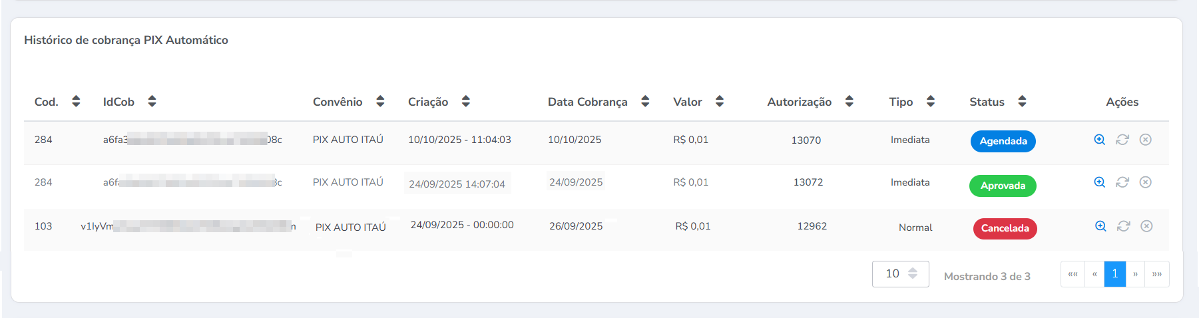Click cancel icon on Cancelada row
This screenshot has width=1199, height=318.
(x=1146, y=226)
